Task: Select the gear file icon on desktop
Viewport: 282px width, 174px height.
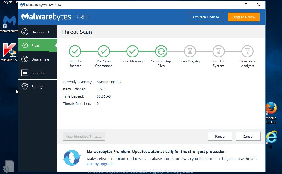Action: [9, 166]
